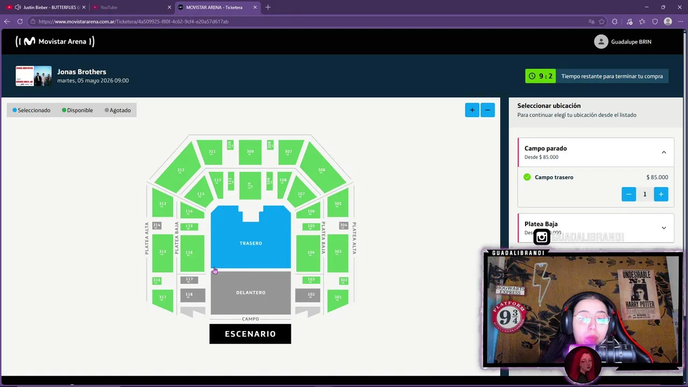Open the browser profile avatar
688x387 pixels.
tap(668, 21)
